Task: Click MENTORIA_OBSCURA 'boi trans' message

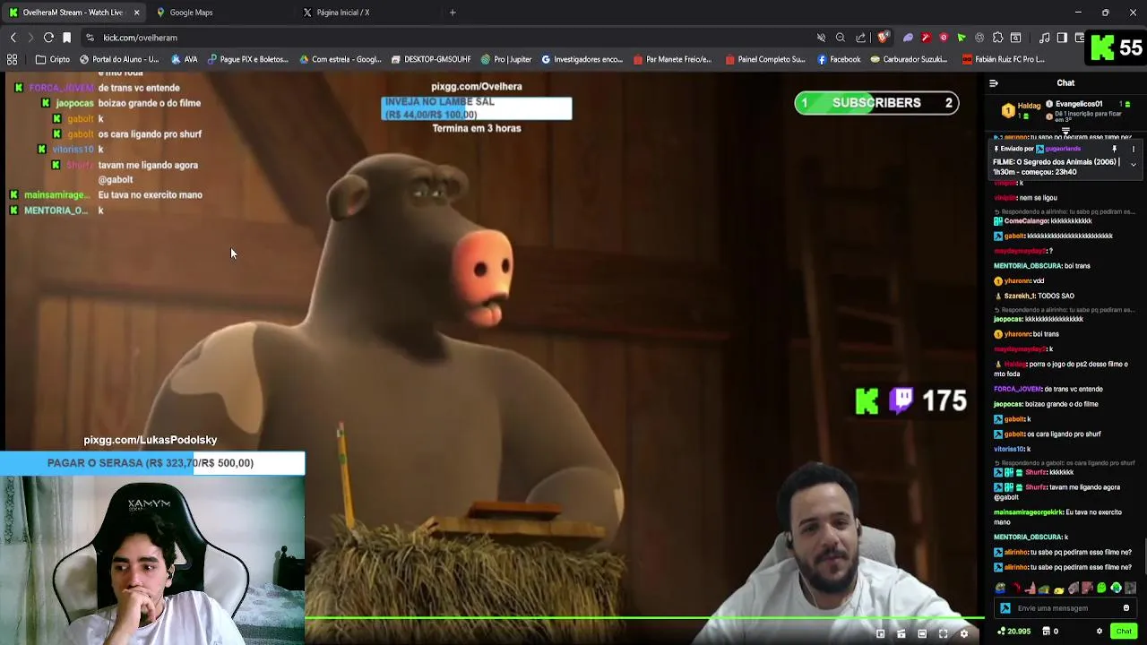Action: [x=1042, y=266]
